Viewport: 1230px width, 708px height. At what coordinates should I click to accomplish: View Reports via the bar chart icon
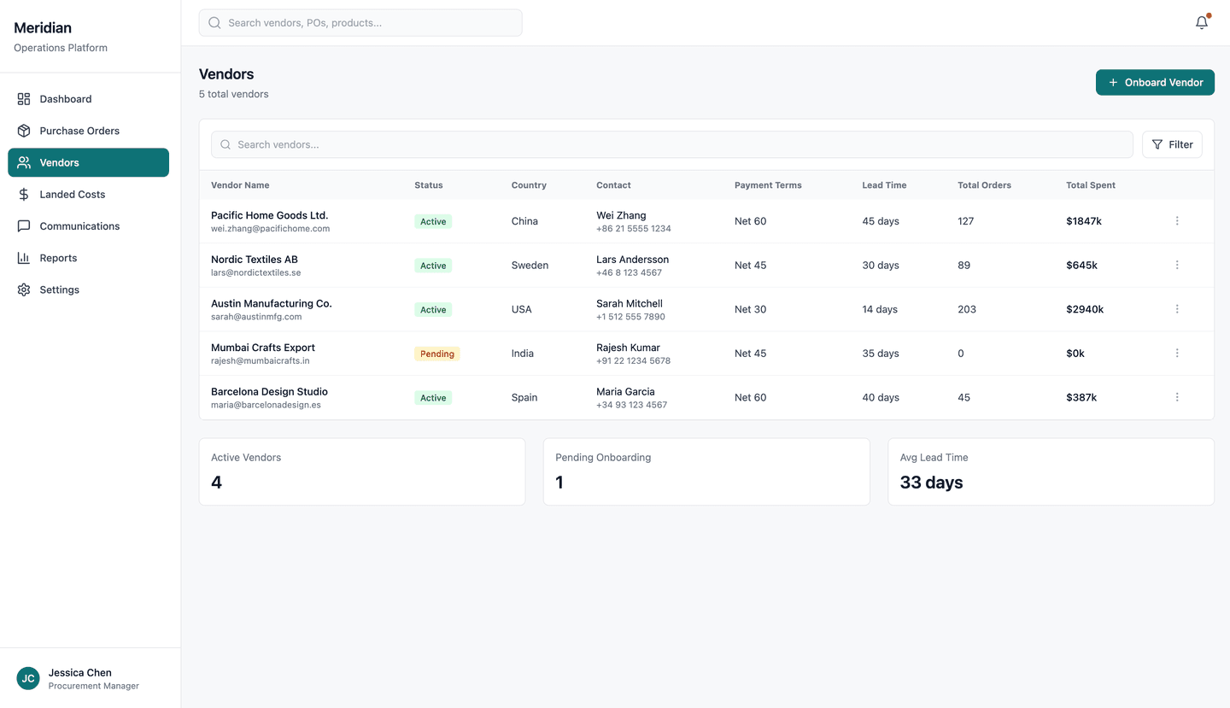click(23, 257)
